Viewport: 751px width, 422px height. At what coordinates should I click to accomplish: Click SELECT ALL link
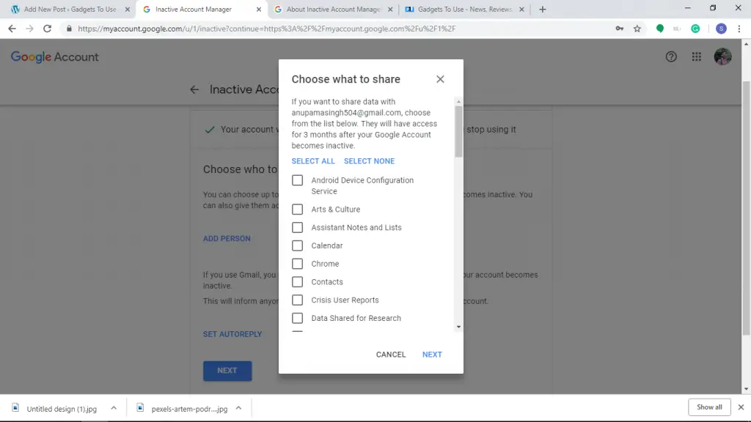click(313, 161)
